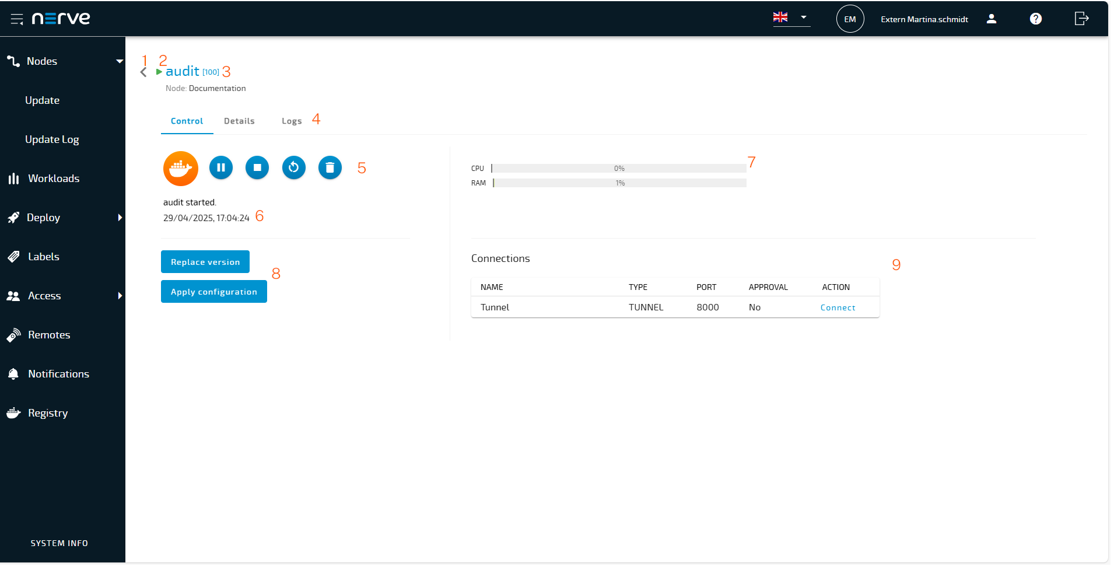Open the Remotes section
The image size is (1114, 570).
pyautogui.click(x=49, y=334)
